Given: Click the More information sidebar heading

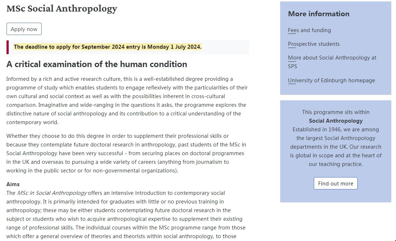Looking at the screenshot, I should (x=319, y=14).
